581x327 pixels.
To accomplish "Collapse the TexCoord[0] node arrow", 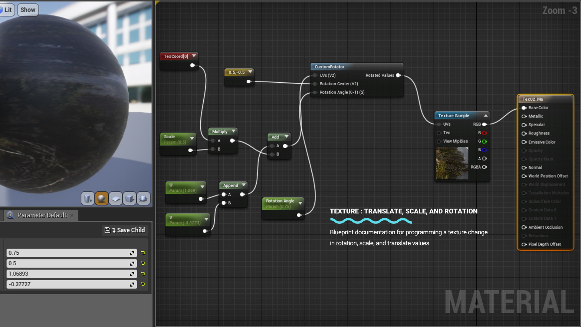I will click(x=194, y=56).
